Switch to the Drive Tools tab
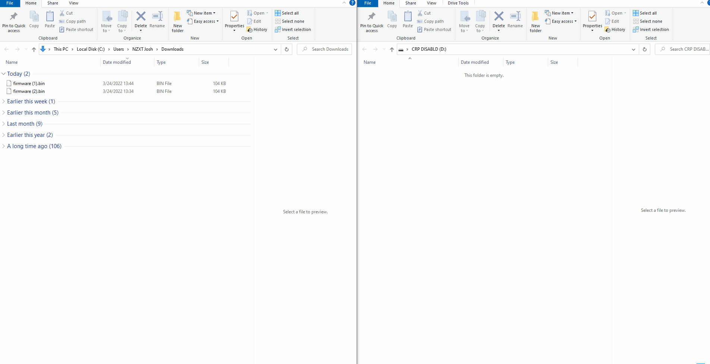The width and height of the screenshot is (710, 364). tap(458, 3)
